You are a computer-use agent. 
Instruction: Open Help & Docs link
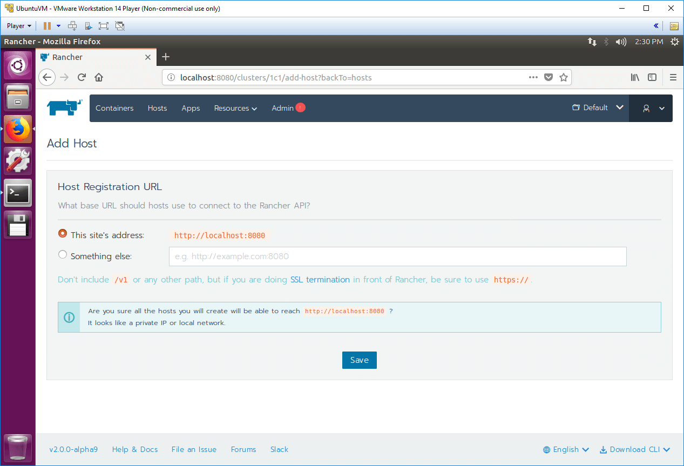click(135, 449)
